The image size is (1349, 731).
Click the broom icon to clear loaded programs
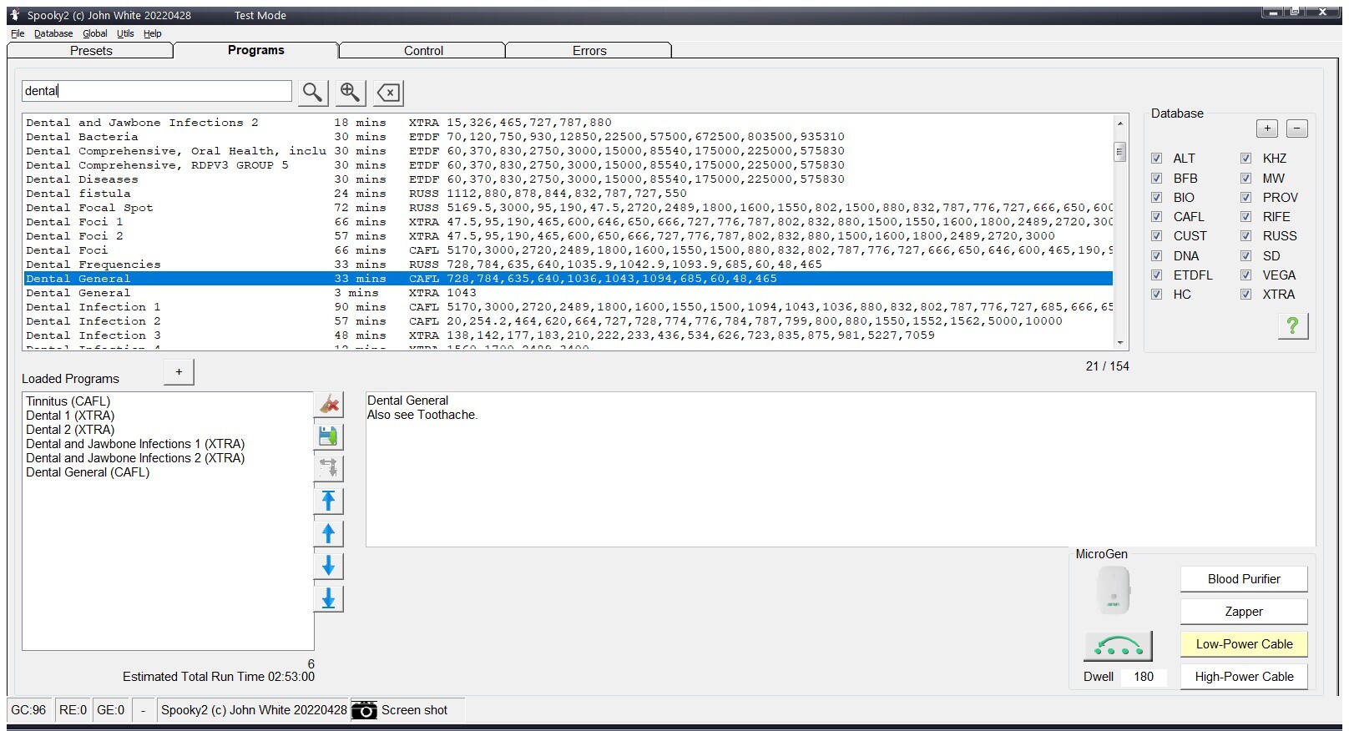[329, 405]
